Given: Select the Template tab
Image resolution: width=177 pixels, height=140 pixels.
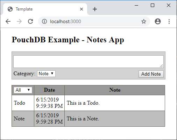Looking at the screenshot, I should click(45, 9).
